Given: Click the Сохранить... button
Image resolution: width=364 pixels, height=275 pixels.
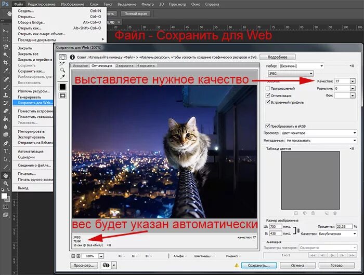Looking at the screenshot, I should [x=259, y=265].
